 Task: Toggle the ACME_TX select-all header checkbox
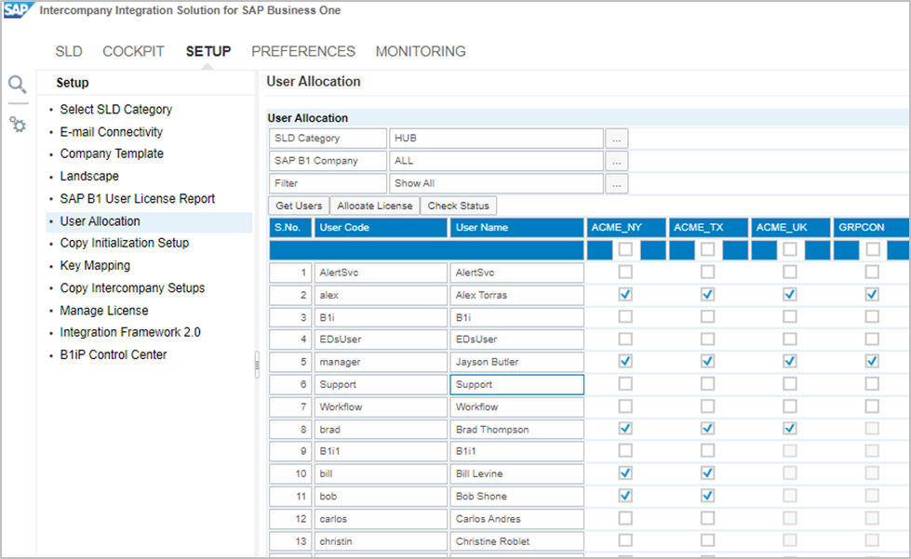[707, 249]
